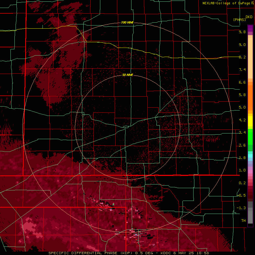The width and height of the screenshot is (255, 255).
Task: Select the 8.2 scale label
Action: click(x=242, y=57)
